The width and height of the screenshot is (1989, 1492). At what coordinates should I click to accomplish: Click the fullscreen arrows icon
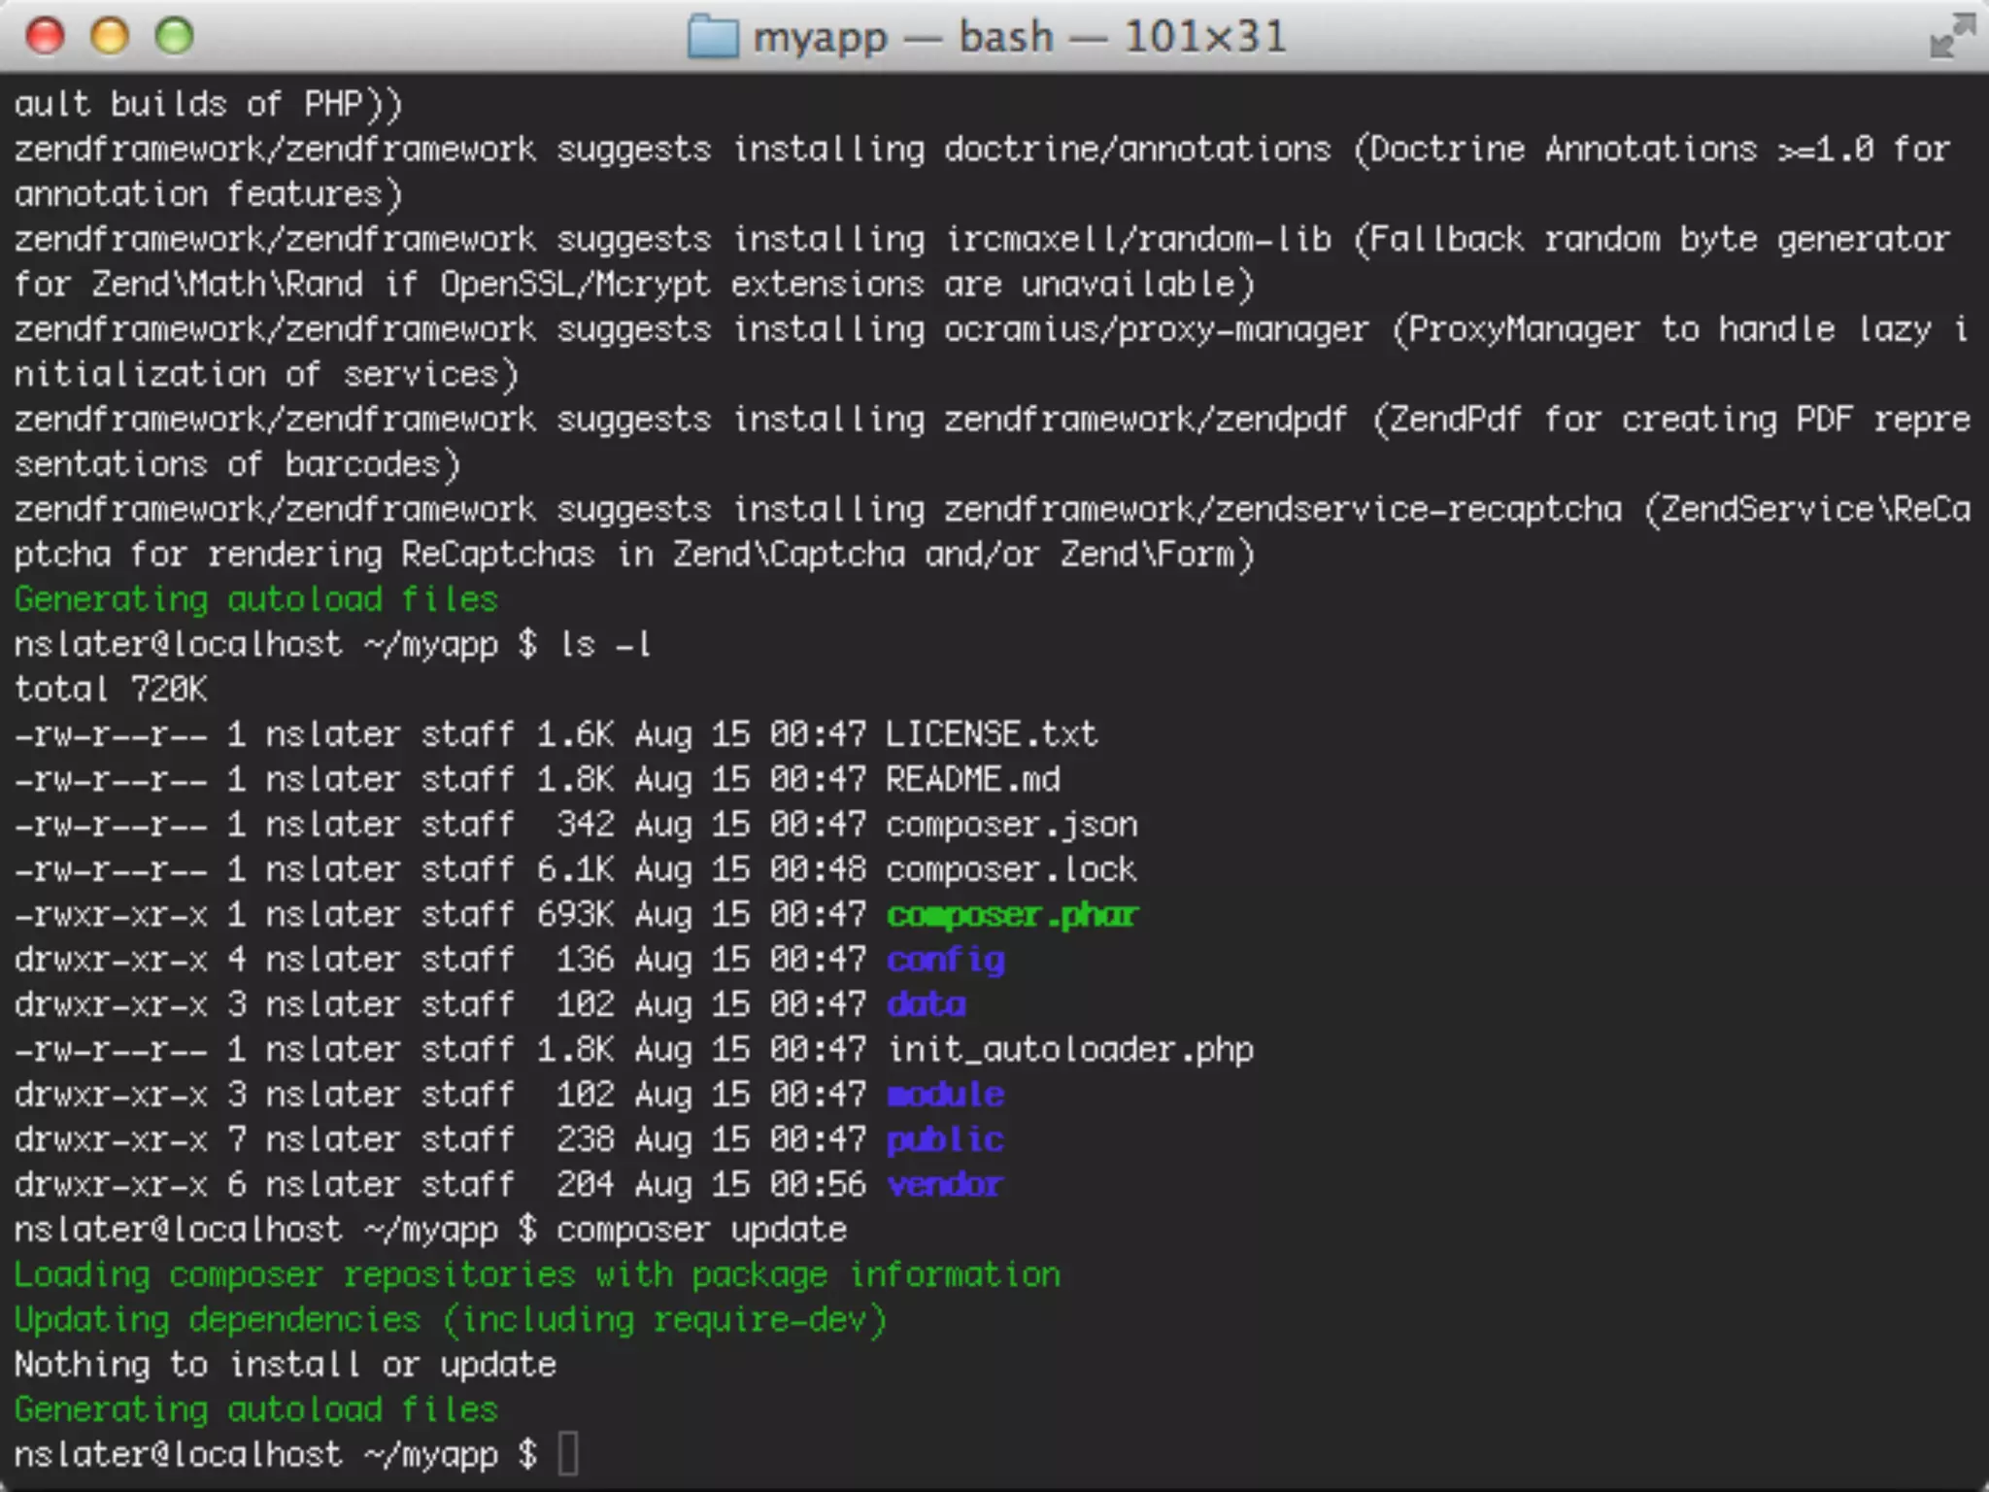(x=1951, y=37)
